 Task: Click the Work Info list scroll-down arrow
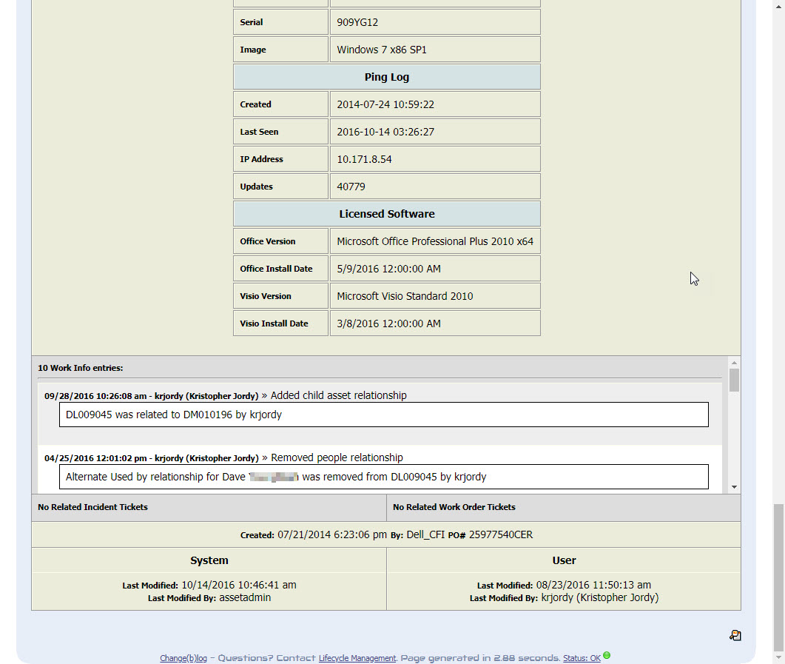tap(734, 487)
